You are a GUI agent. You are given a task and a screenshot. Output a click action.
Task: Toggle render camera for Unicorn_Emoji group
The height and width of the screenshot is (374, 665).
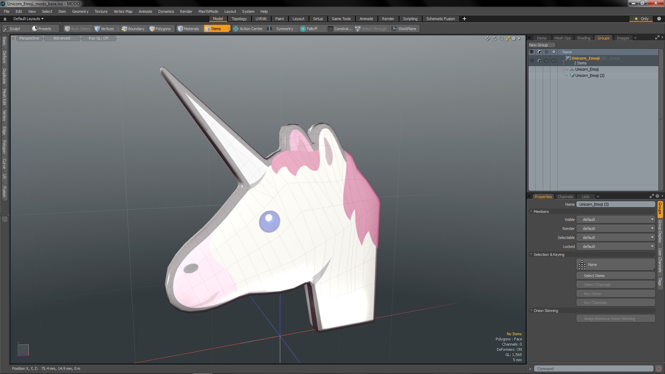[539, 61]
